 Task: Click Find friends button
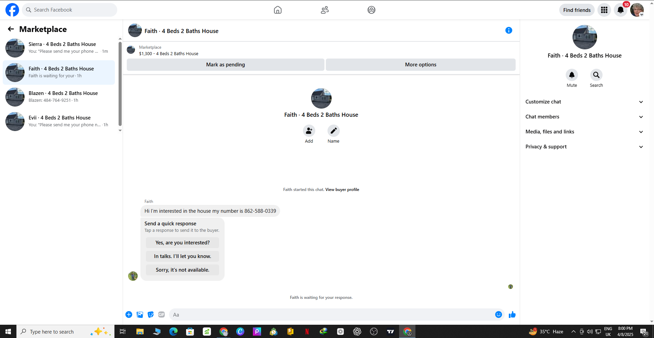tap(577, 10)
